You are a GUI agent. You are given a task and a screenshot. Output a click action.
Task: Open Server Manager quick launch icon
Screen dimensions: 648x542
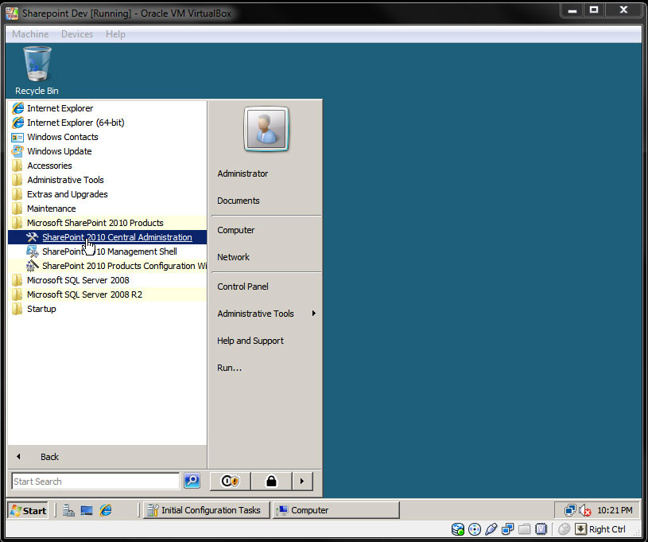point(68,510)
